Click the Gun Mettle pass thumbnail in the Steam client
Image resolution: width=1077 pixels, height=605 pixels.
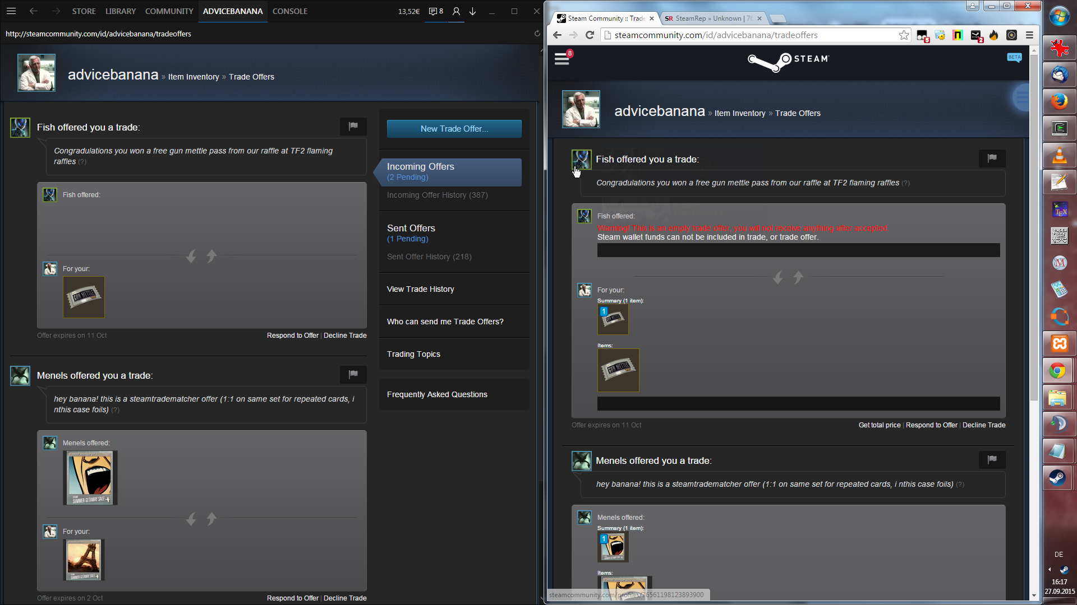tap(84, 297)
